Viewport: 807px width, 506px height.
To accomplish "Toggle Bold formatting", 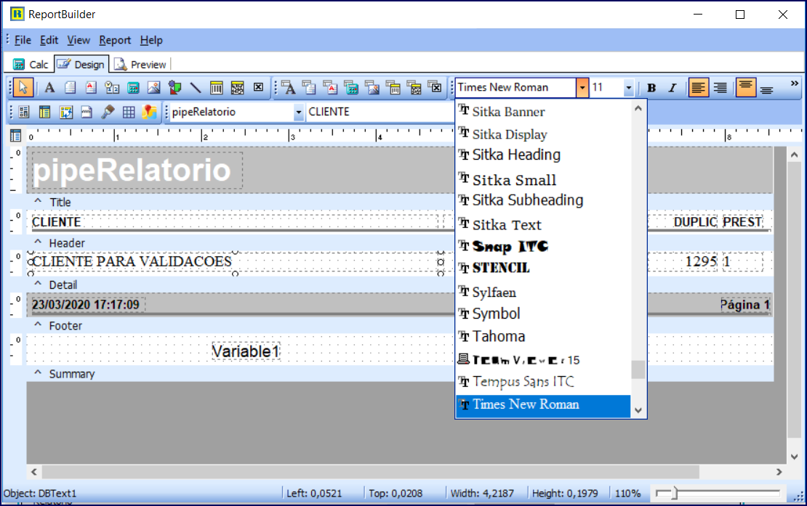I will coord(651,88).
